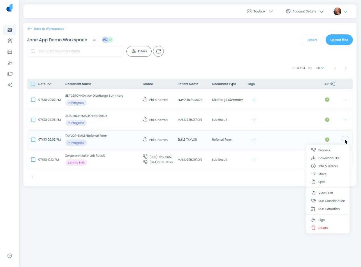Focus the Search by document name field
The width and height of the screenshot is (361, 267).
75,51
